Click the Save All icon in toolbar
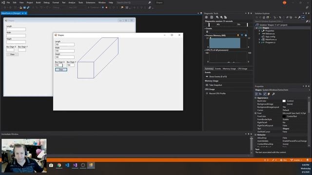 pyautogui.click(x=28, y=8)
